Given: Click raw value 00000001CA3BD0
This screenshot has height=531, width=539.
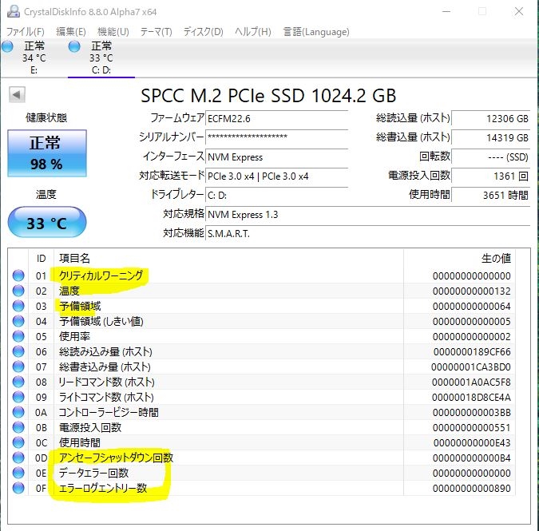Looking at the screenshot, I should [471, 367].
